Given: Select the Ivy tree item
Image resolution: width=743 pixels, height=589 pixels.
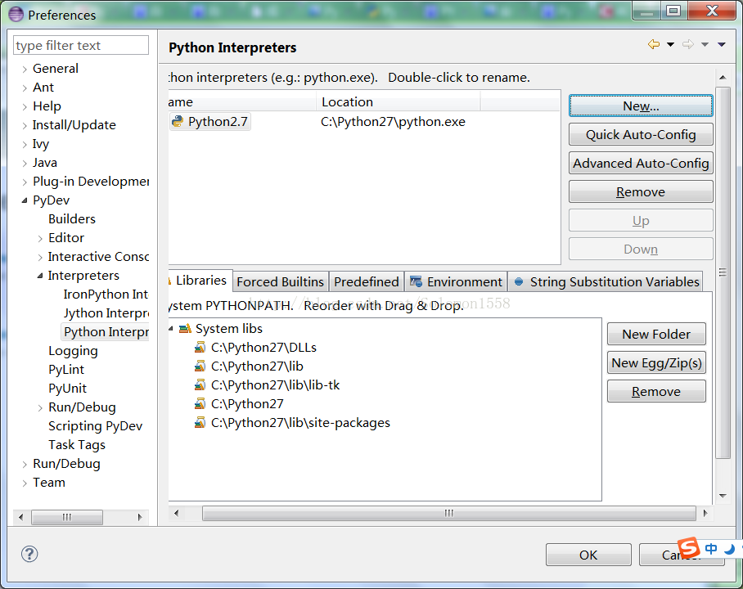Looking at the screenshot, I should click(x=41, y=144).
